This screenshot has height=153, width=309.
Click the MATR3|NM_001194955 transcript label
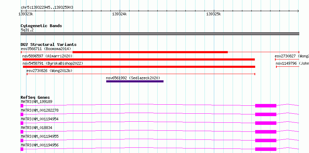(40, 136)
